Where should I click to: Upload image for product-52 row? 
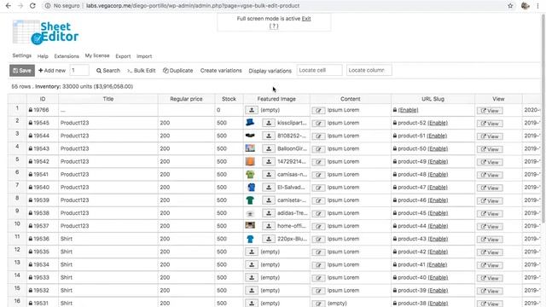[269, 123]
